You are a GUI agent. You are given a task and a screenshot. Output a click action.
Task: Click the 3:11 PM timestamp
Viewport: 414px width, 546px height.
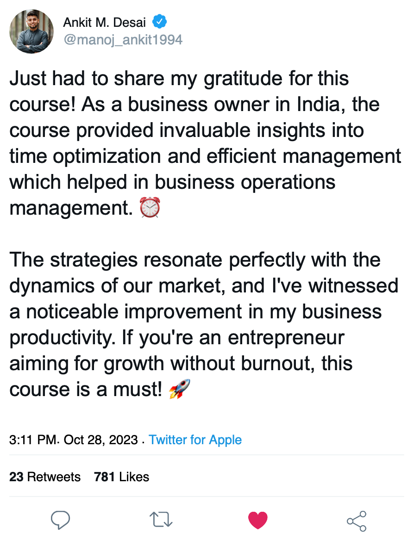pyautogui.click(x=32, y=440)
